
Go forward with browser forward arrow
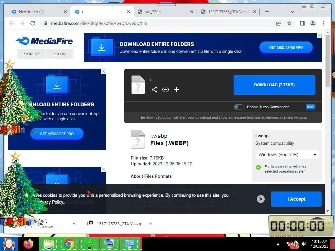(22, 23)
